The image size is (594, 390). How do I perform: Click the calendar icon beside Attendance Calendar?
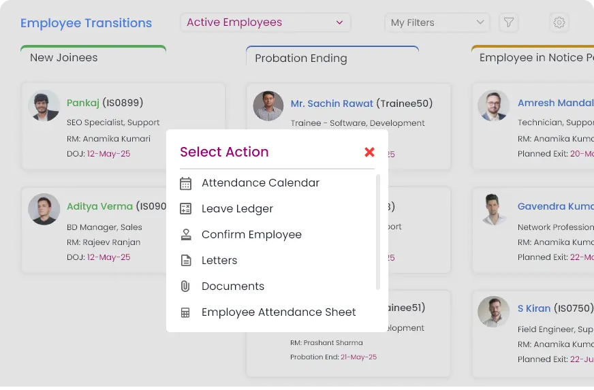(185, 183)
